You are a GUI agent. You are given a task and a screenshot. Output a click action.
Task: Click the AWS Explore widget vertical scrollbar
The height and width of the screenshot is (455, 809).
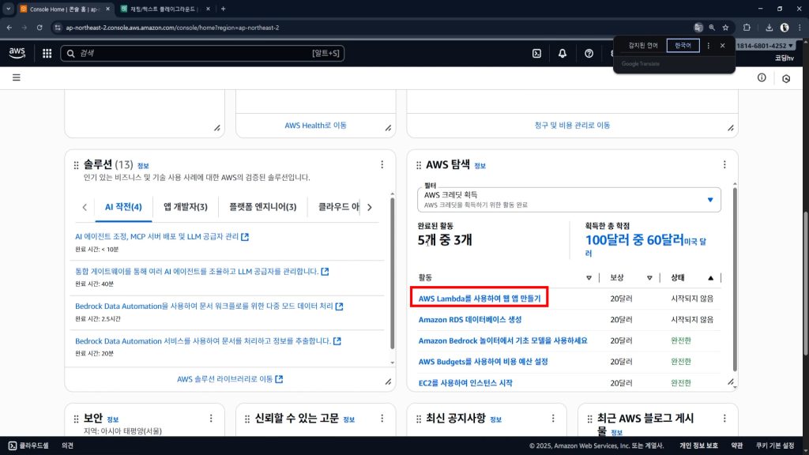735,279
